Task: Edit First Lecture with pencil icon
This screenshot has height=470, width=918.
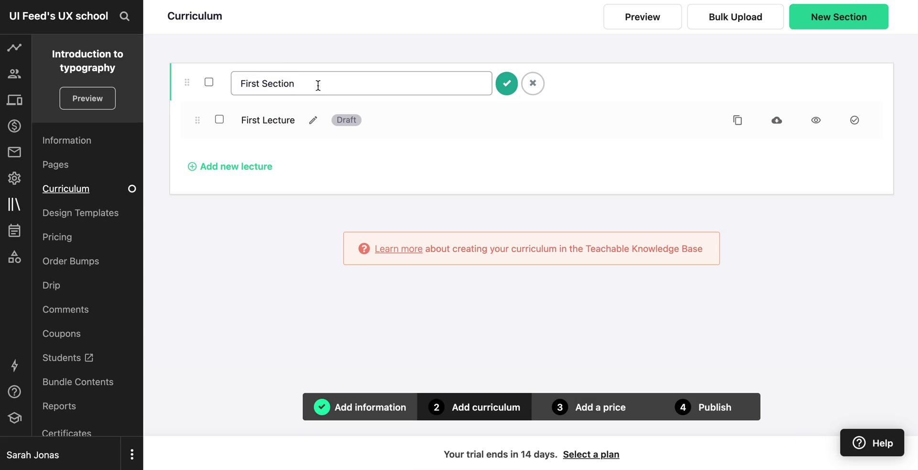Action: (313, 120)
